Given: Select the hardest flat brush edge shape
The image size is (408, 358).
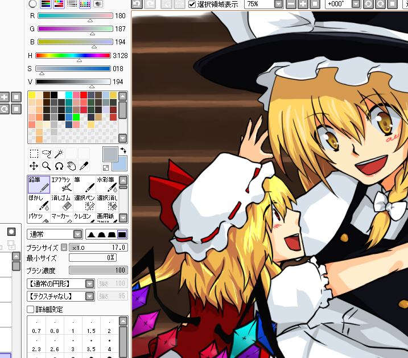Looking at the screenshot, I should click(x=122, y=234).
